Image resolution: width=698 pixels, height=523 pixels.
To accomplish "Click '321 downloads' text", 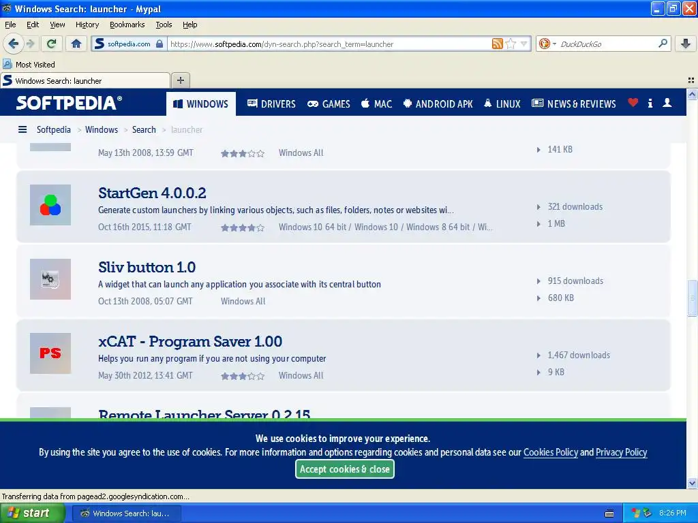I will (575, 206).
